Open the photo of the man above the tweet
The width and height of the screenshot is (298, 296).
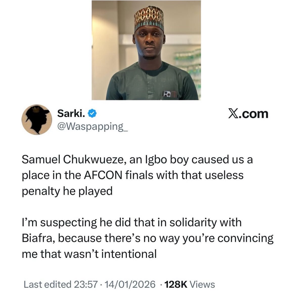(x=146, y=50)
